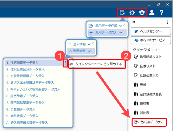This screenshot has height=131, width=173.
Task: Collapse the side panel with double chevron
Action: tap(134, 22)
